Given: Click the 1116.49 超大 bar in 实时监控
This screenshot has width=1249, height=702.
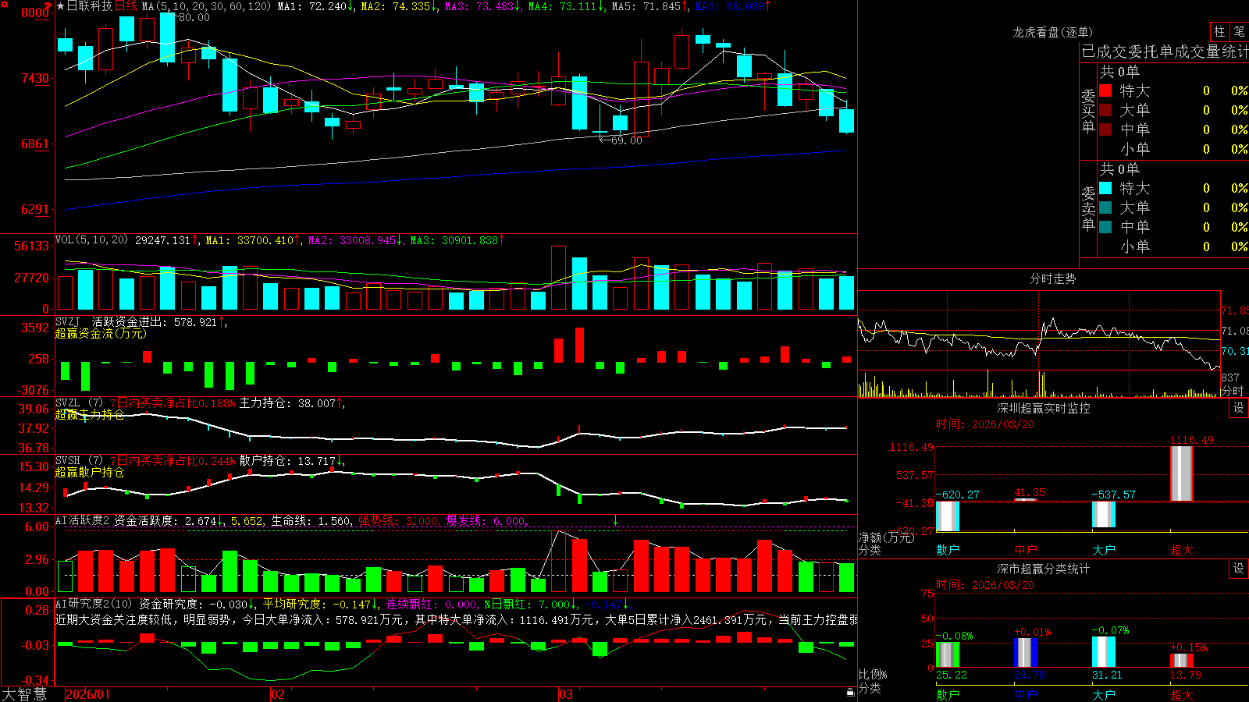Looking at the screenshot, I should 1182,473.
